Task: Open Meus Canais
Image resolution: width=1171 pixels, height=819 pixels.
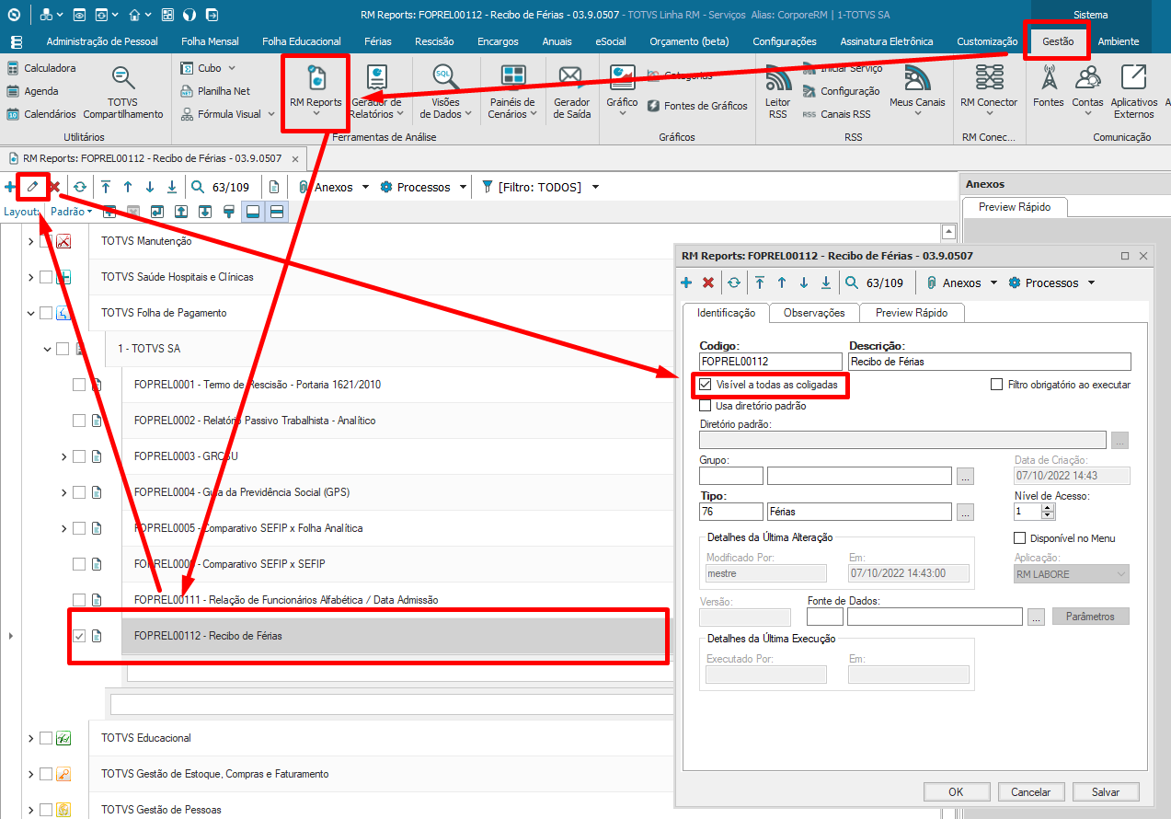Action: pos(917,89)
